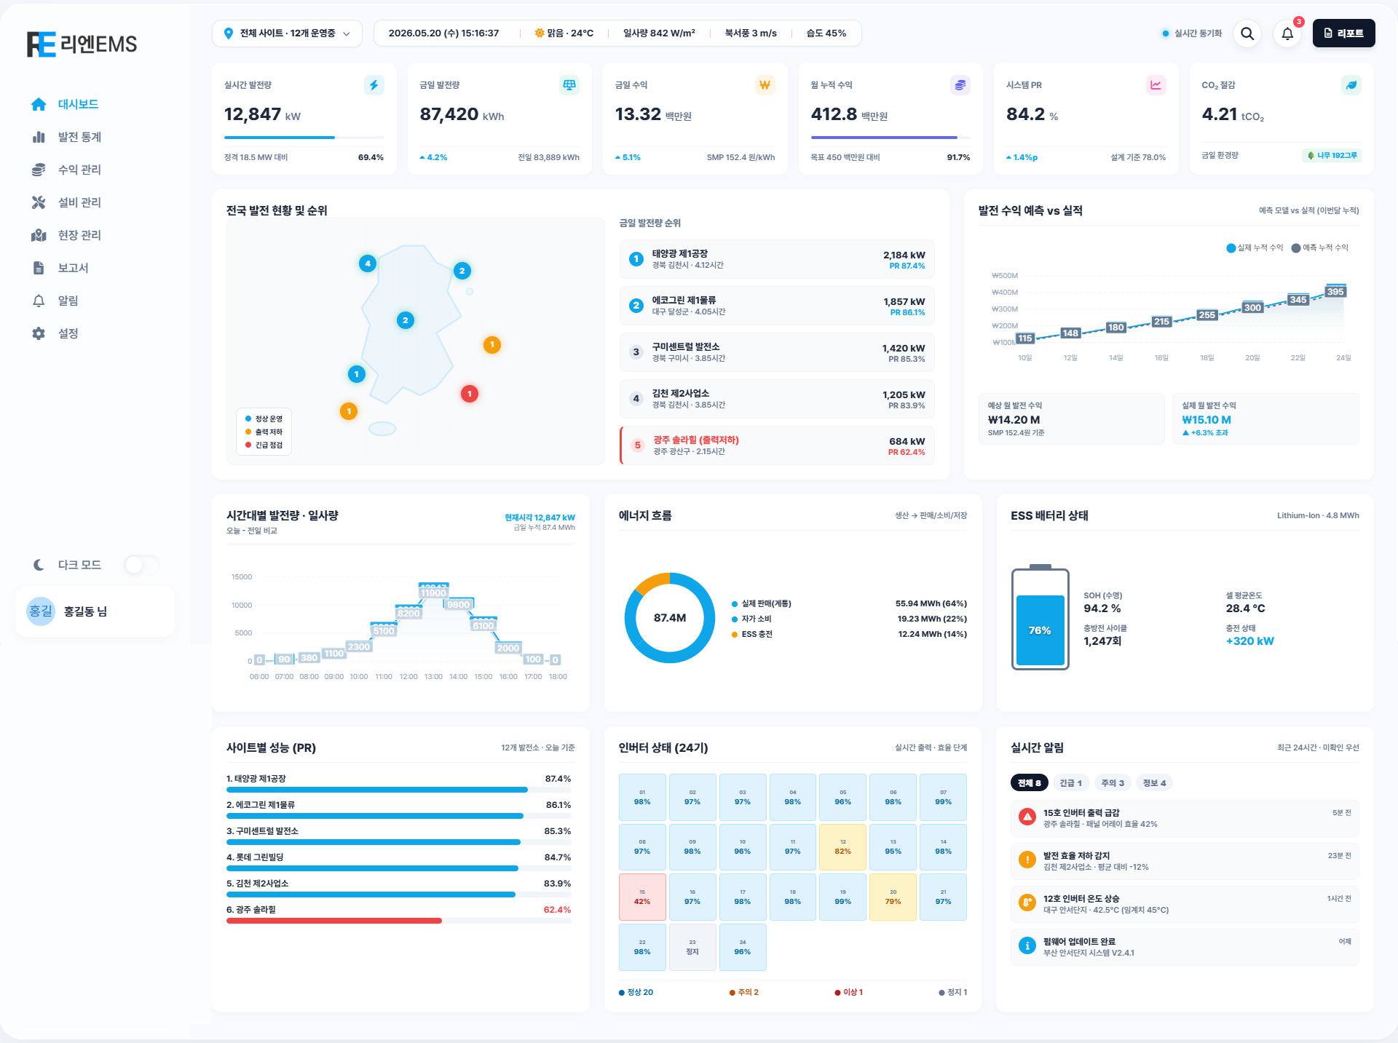The width and height of the screenshot is (1398, 1043).
Task: Open the 홍길동 님 user profile menu
Action: [x=95, y=611]
